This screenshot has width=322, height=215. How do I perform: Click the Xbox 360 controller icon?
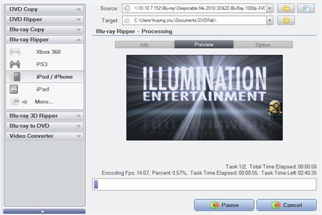pos(15,52)
